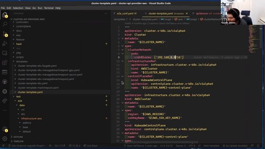
Task: Collapse the infrastructure-aws folder
Action: coord(31,118)
